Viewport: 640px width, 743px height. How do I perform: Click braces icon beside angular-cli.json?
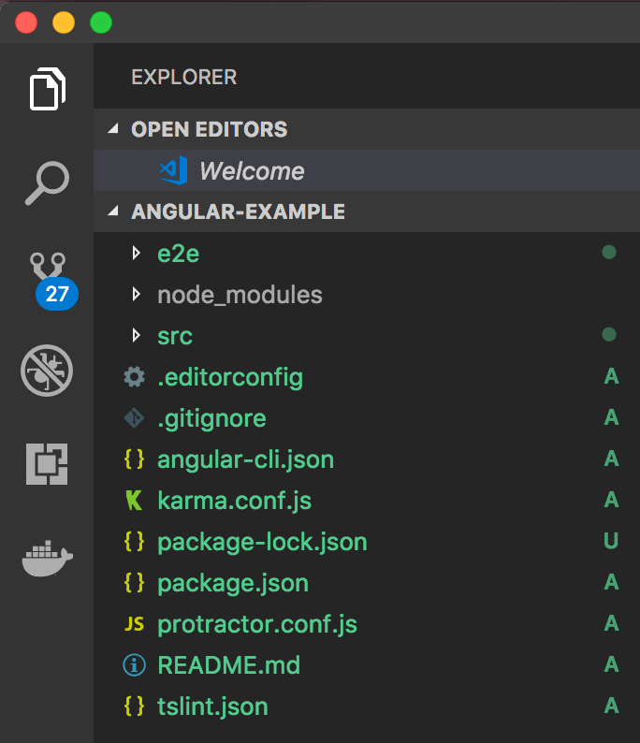134,459
